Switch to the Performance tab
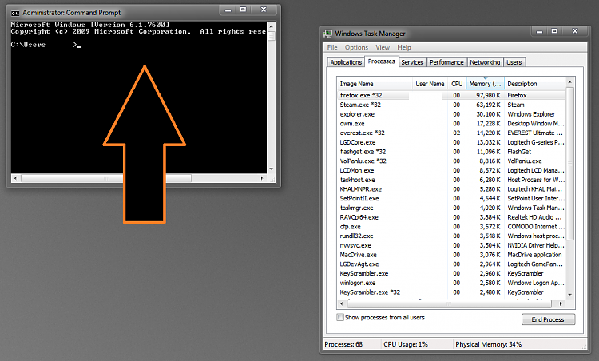The image size is (599, 361). [x=446, y=62]
